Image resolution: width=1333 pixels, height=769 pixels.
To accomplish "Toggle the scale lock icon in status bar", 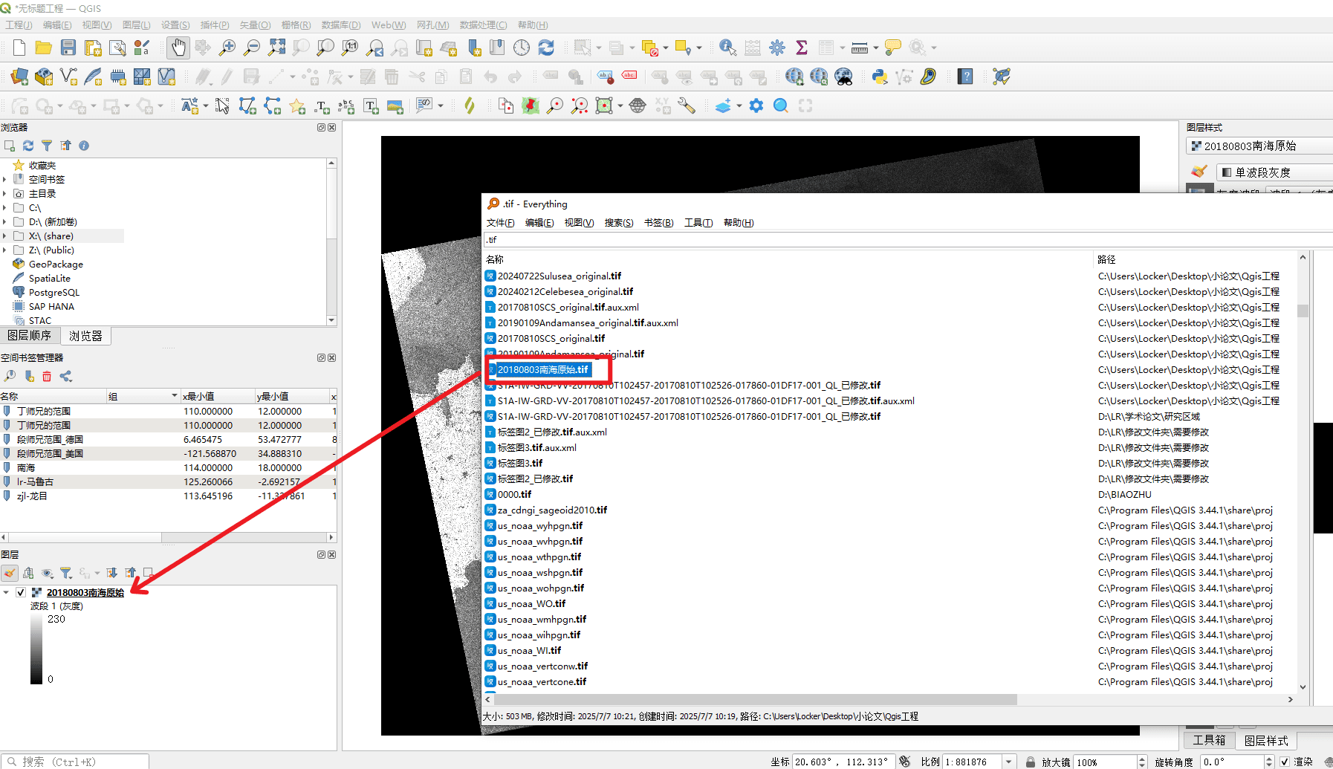I will (x=1031, y=762).
